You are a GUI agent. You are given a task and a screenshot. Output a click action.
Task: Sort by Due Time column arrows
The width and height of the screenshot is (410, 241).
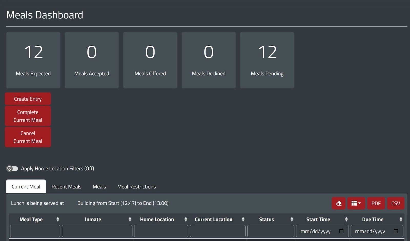[401, 219]
